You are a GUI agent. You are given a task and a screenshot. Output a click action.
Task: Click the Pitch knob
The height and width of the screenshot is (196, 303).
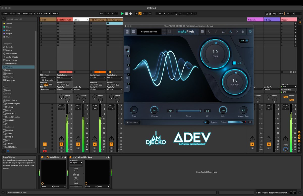pos(215,54)
